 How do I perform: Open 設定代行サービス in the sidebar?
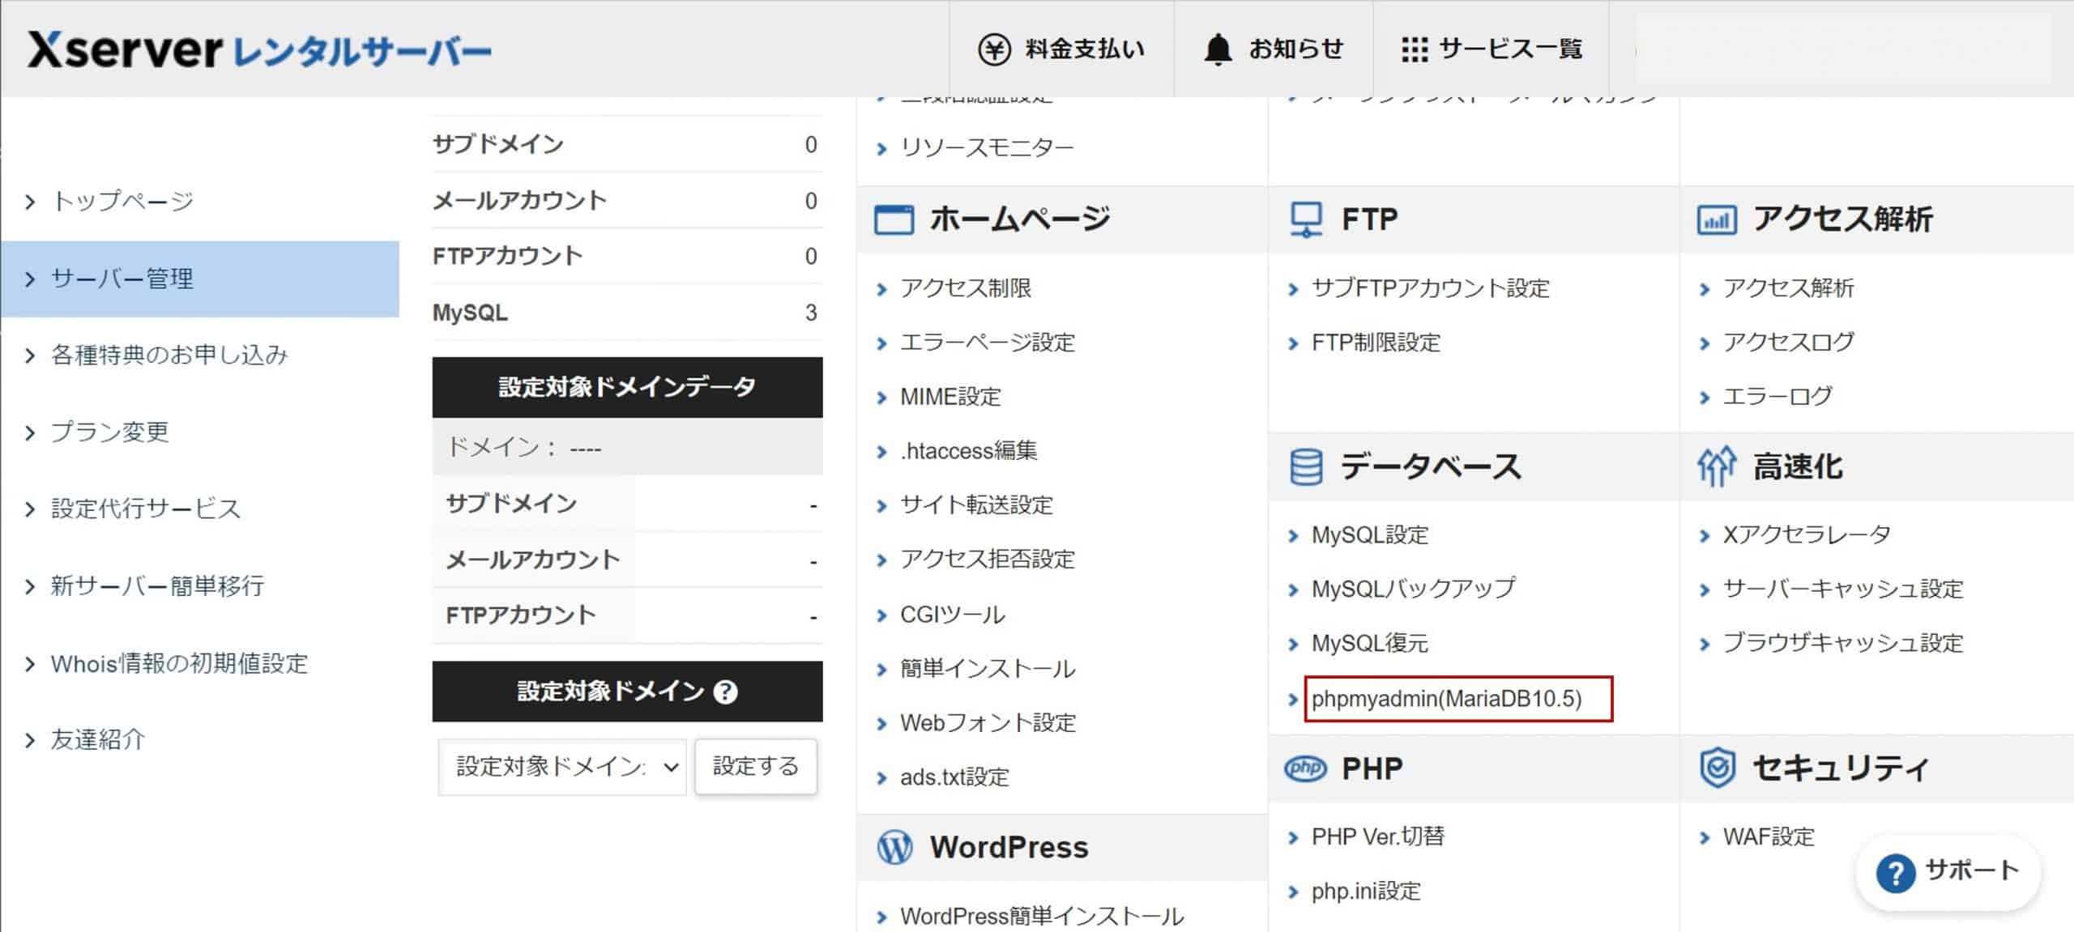pyautogui.click(x=146, y=509)
